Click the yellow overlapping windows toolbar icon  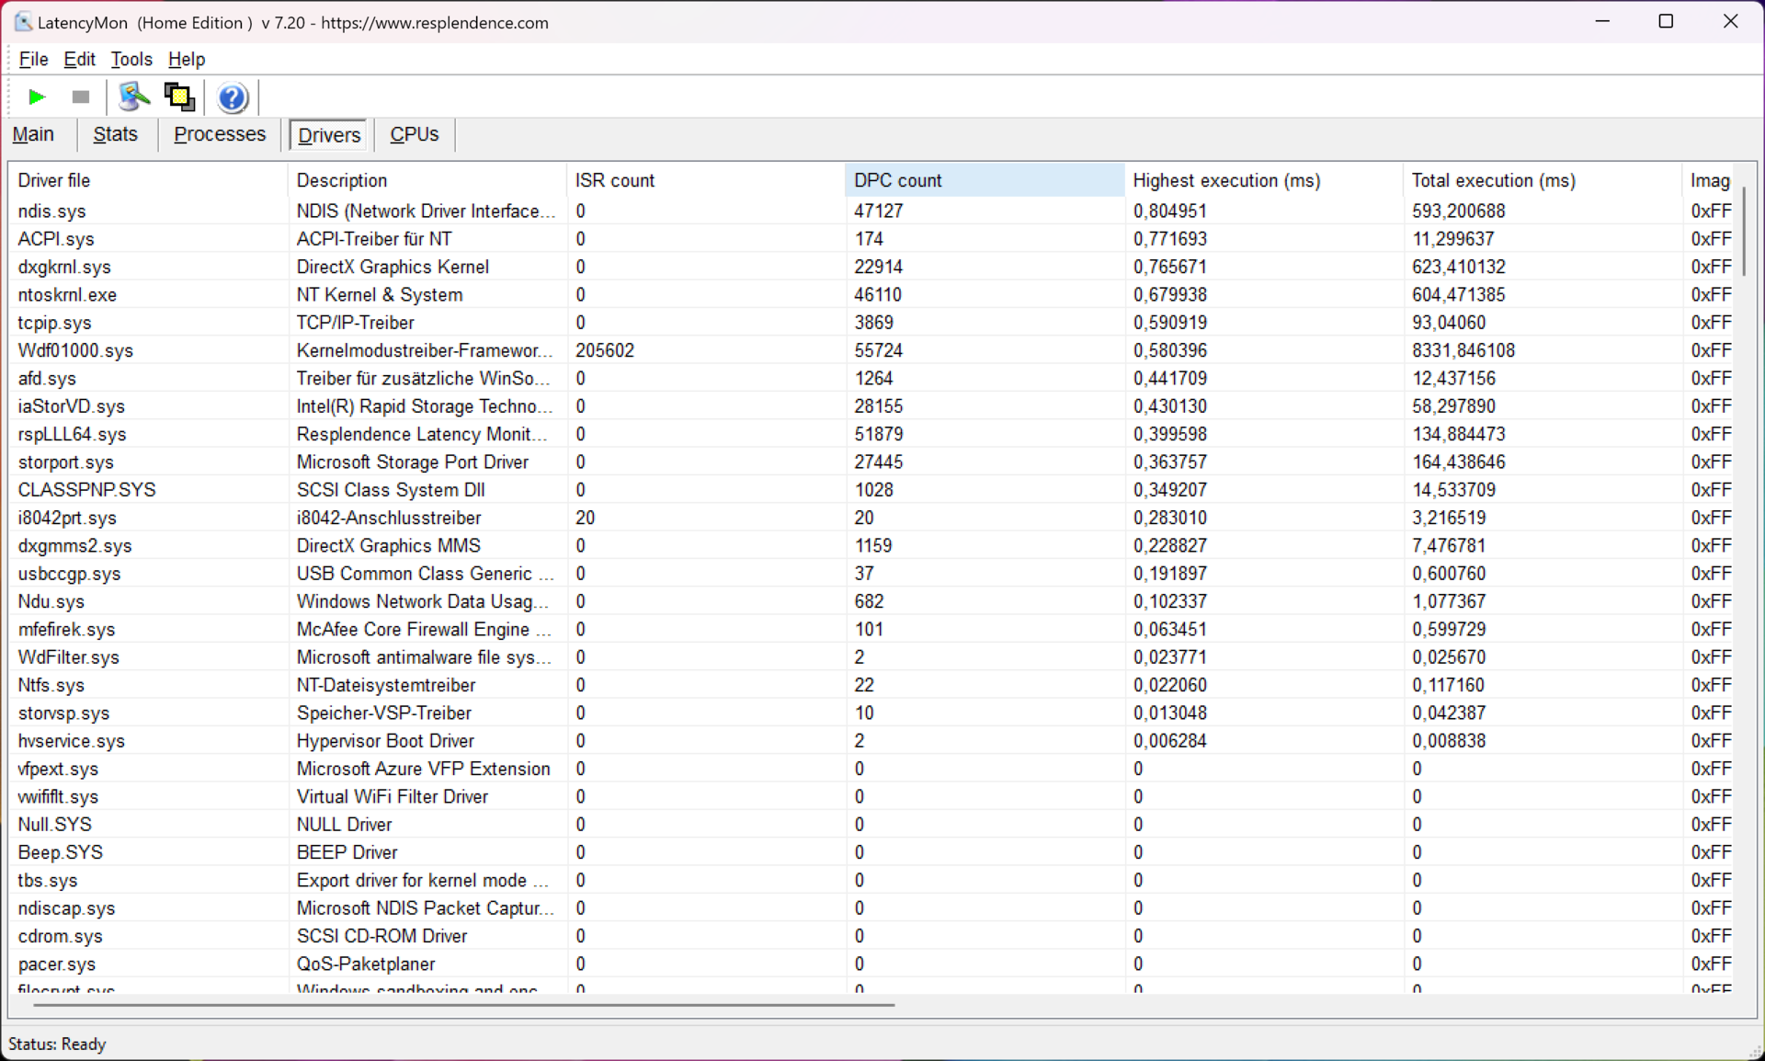click(179, 97)
